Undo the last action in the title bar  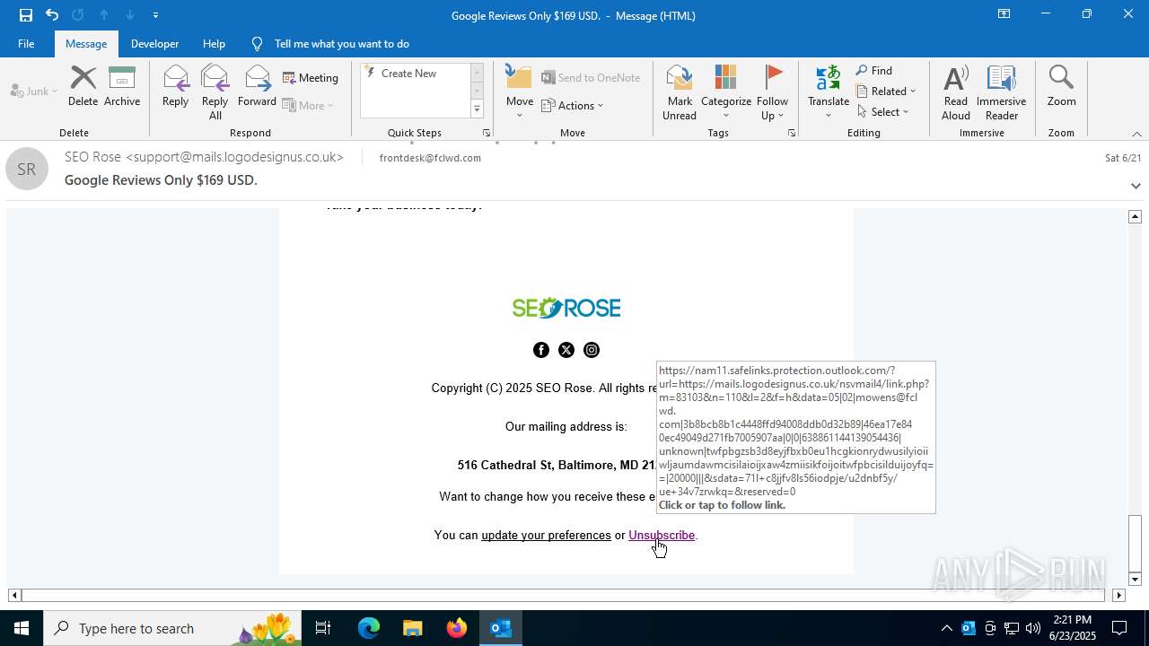pos(52,14)
